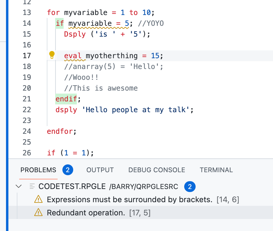Click the file icon next to CODETEST.RPGLE
Screen dimensions: 273x231
click(x=31, y=186)
